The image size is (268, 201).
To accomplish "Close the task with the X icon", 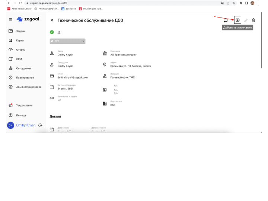I will click(52, 20).
